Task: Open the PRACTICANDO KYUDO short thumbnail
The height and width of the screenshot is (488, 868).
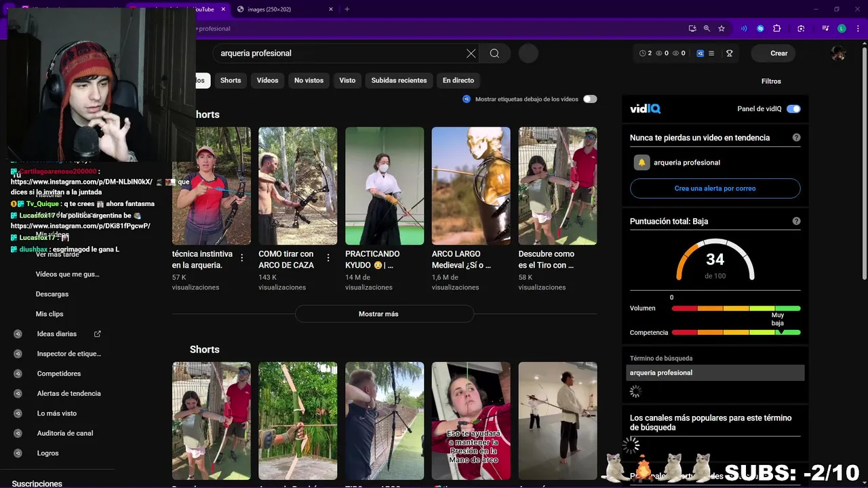Action: [384, 186]
